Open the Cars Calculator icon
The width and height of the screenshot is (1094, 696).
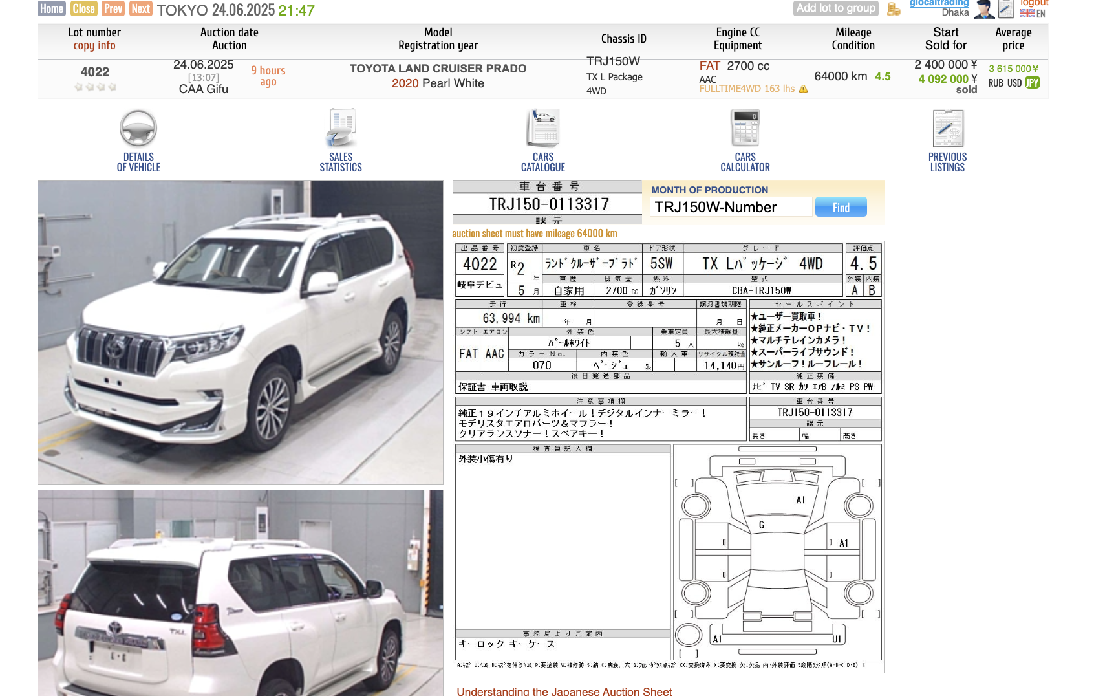(x=745, y=128)
